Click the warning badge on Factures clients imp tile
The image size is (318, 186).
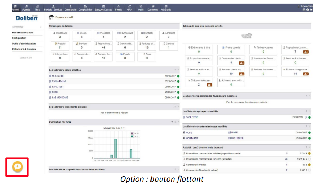tap(241, 74)
